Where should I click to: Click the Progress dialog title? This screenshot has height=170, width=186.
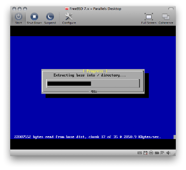coord(95,71)
